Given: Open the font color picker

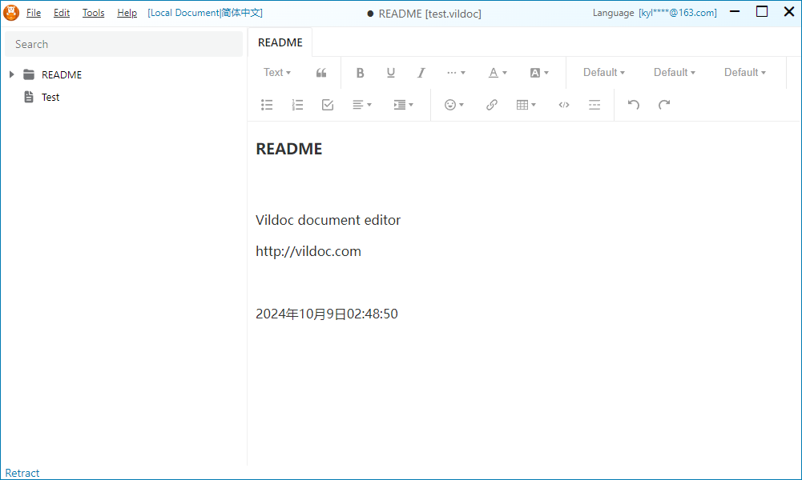Looking at the screenshot, I should (x=498, y=73).
